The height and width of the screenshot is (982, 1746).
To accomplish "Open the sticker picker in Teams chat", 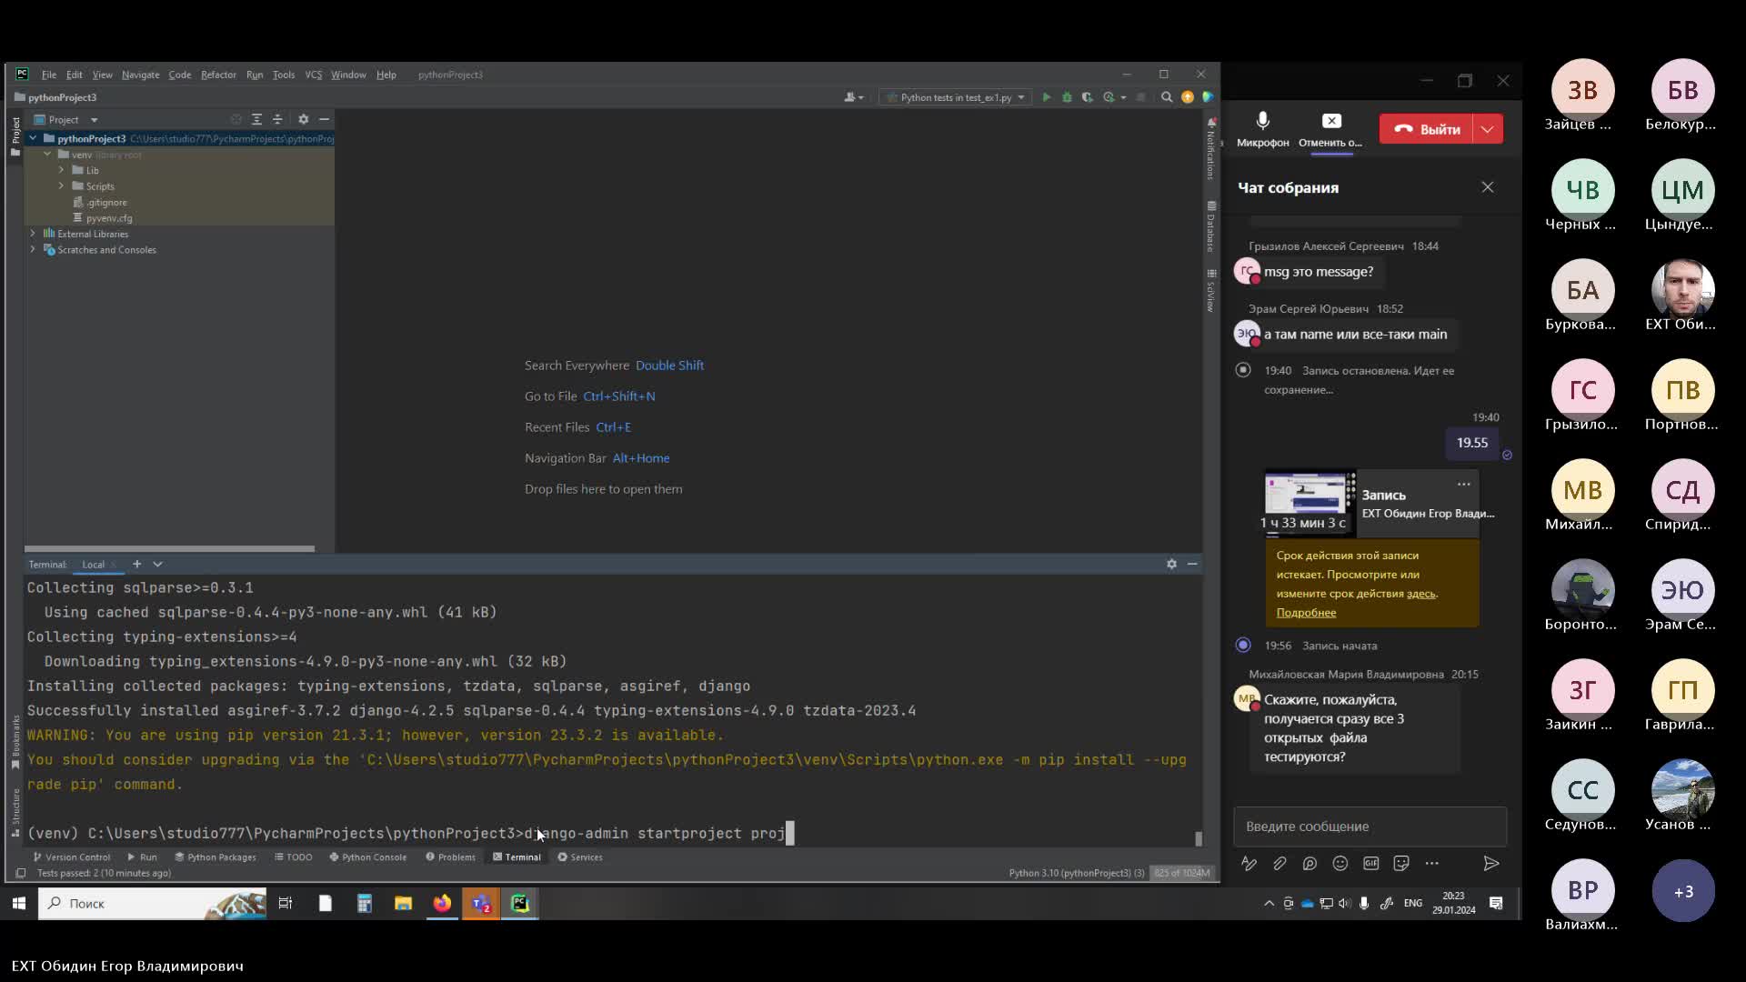I will 1401,864.
